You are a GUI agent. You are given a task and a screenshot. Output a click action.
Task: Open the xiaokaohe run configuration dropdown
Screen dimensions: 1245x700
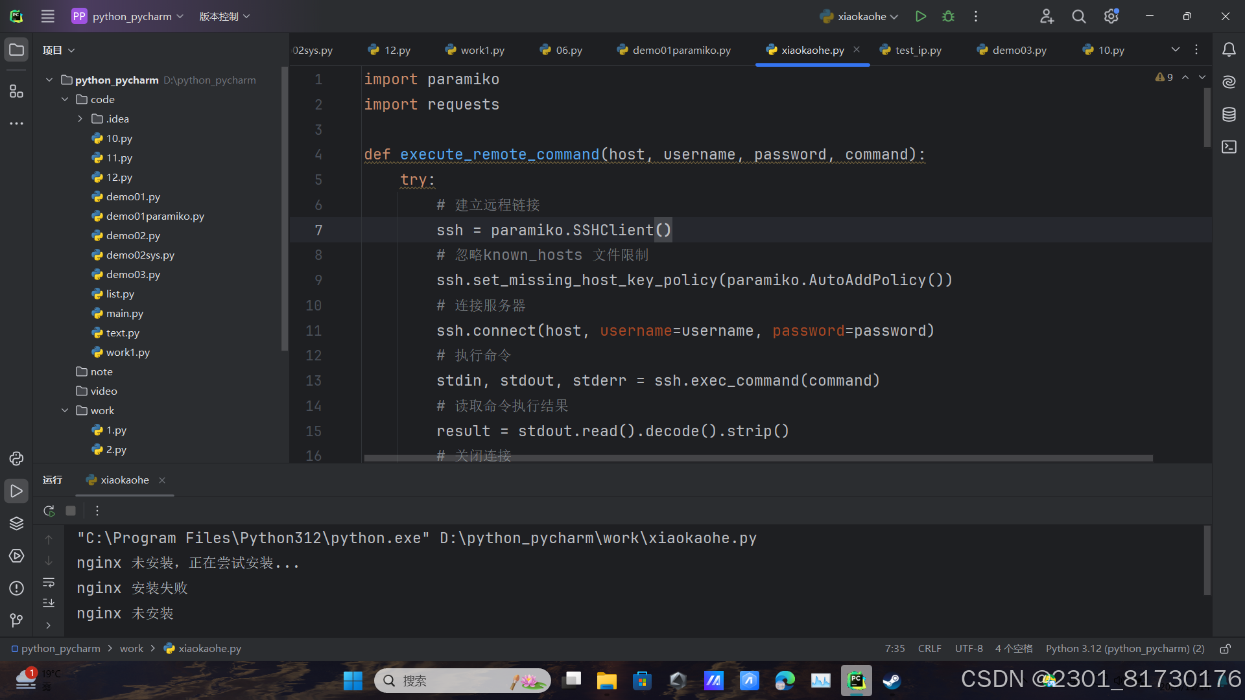coord(859,16)
